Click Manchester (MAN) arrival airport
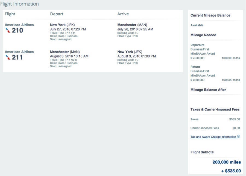The height and width of the screenshot is (176, 246). (132, 25)
